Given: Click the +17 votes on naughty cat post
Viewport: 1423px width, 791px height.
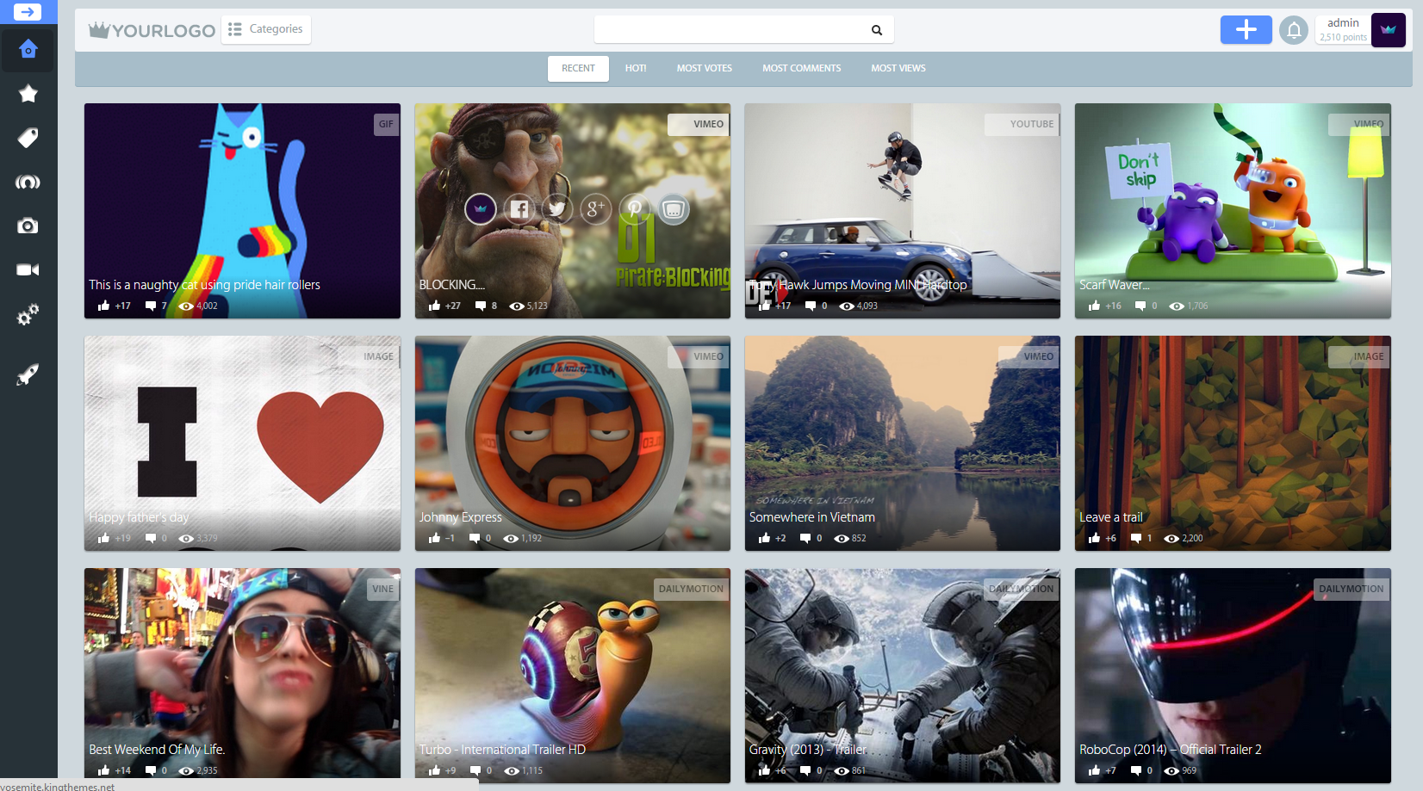Looking at the screenshot, I should (123, 306).
